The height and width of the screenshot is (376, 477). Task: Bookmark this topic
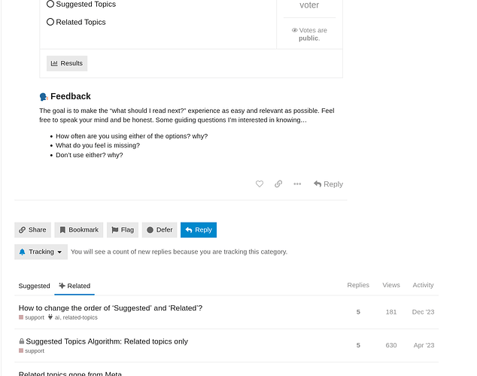[x=79, y=230]
